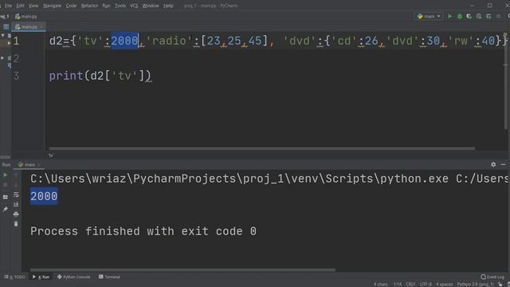Click the 1:14 cursor position indicator

[398, 285]
